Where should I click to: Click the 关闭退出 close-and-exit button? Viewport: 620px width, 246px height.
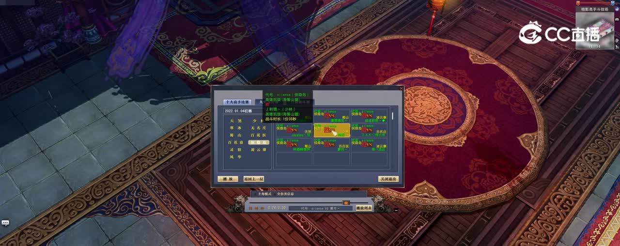388,179
